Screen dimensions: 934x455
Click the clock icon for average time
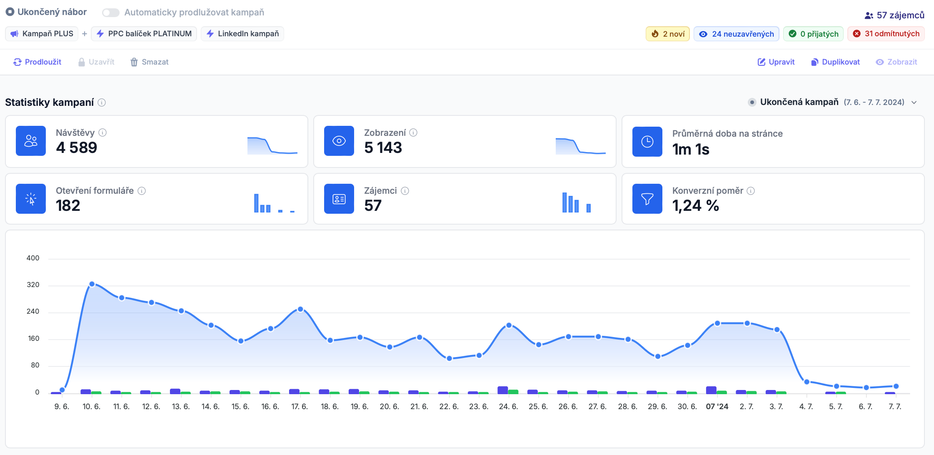click(x=647, y=142)
